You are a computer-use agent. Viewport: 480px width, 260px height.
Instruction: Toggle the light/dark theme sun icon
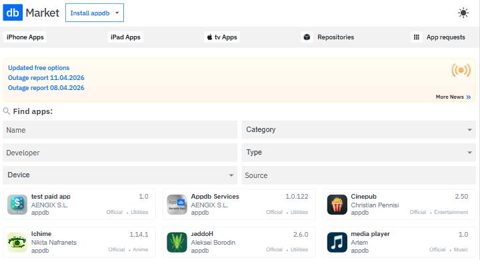tap(463, 13)
